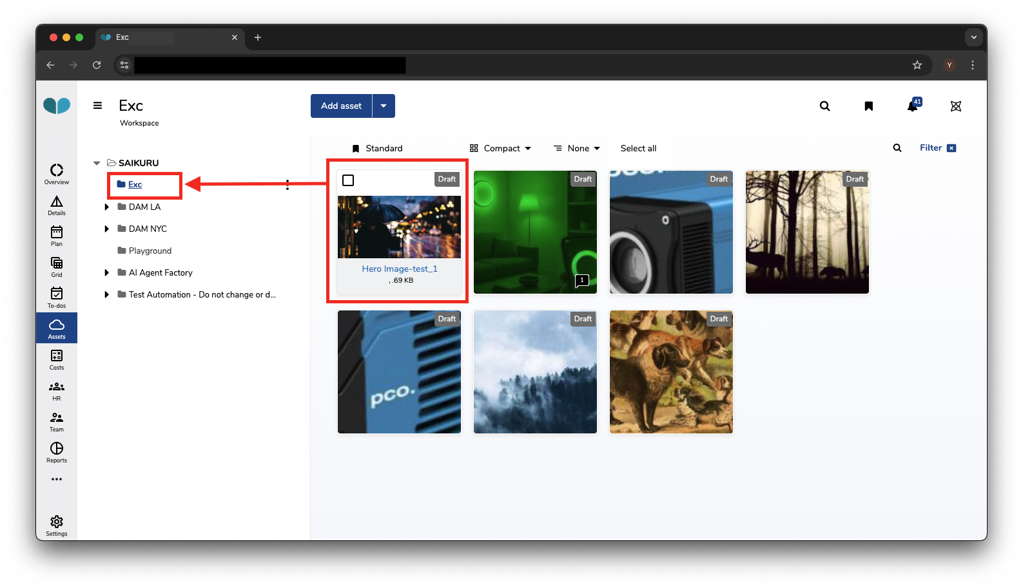Expand the AI Agent Factory folder
This screenshot has height=588, width=1023.
107,272
